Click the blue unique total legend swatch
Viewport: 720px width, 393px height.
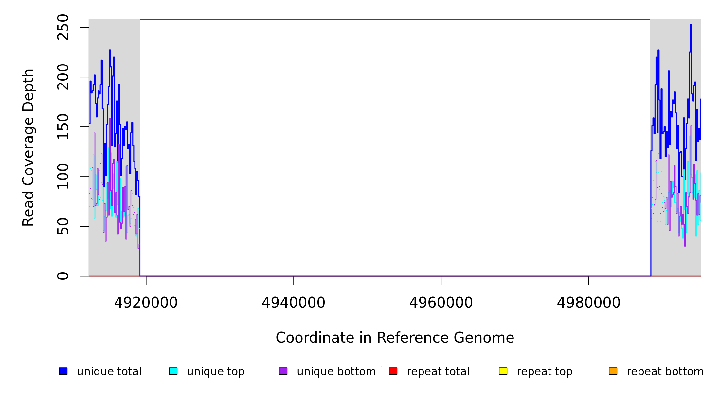click(63, 371)
